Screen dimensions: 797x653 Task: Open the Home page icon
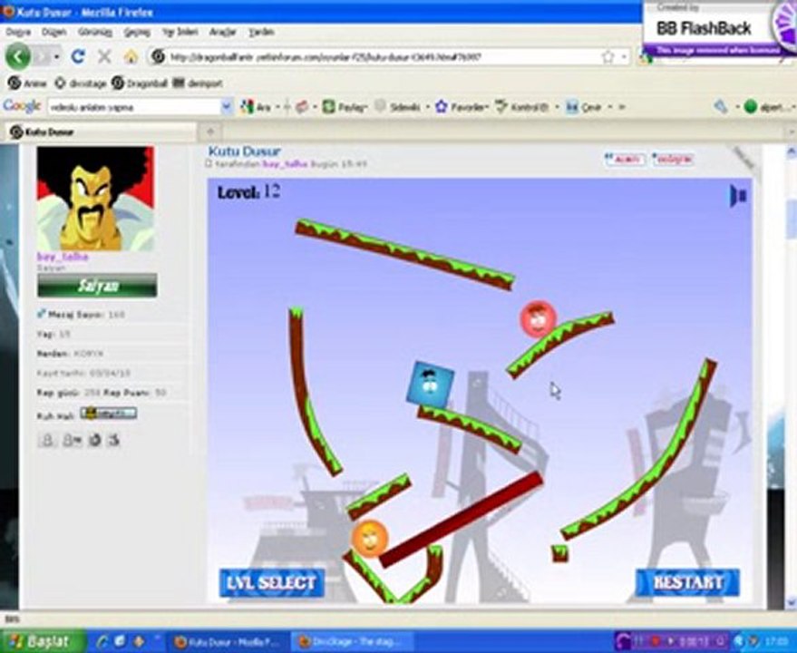[x=131, y=56]
